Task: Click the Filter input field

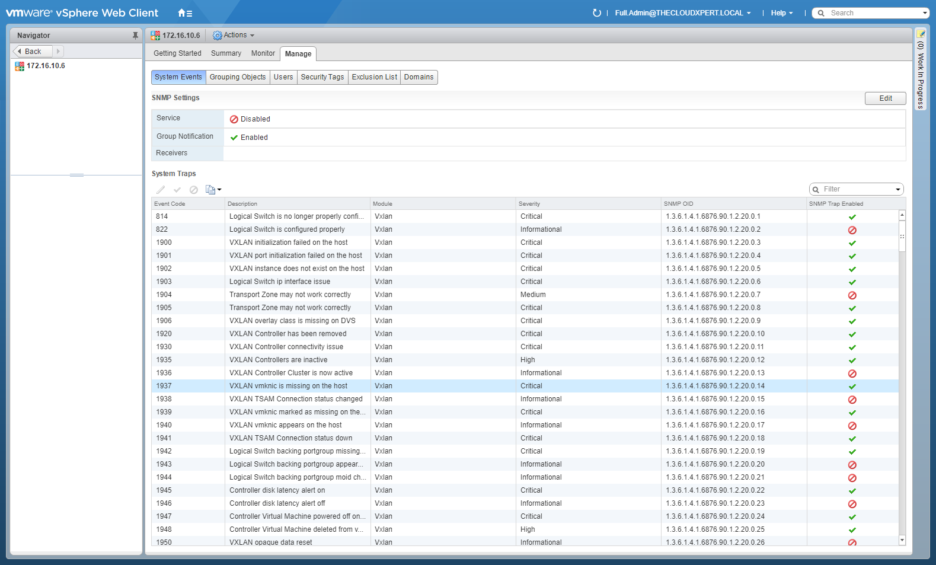Action: tap(856, 189)
